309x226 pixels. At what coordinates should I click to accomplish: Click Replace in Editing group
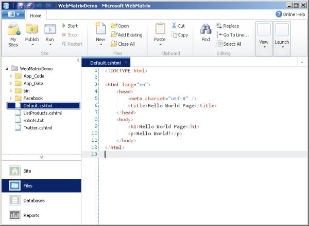point(228,26)
